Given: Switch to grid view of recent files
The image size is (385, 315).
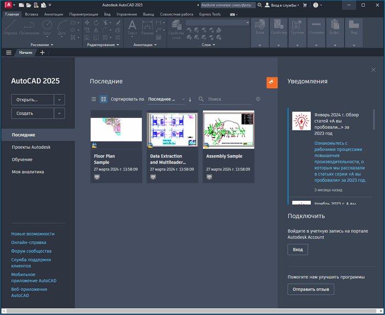Looking at the screenshot, I should click(x=103, y=99).
